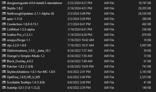
Task: Click the JAR File type of Scatha-Pro row
Action: (109, 35)
